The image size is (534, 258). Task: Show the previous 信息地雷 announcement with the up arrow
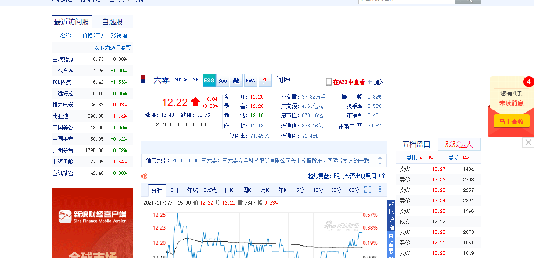[x=380, y=158]
